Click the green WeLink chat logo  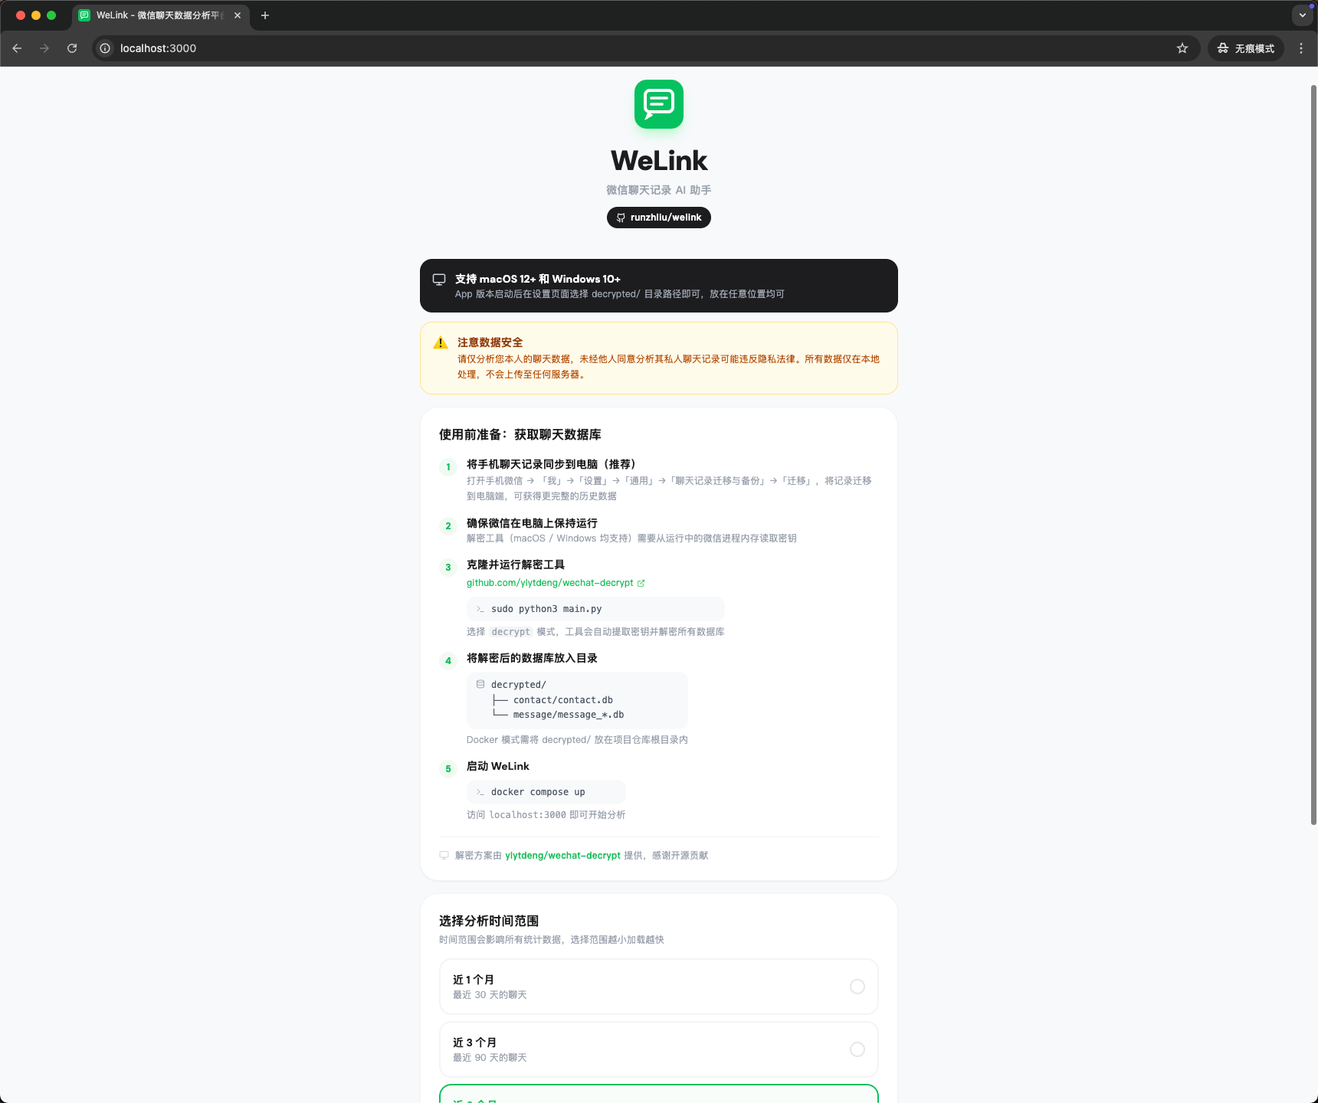click(659, 104)
